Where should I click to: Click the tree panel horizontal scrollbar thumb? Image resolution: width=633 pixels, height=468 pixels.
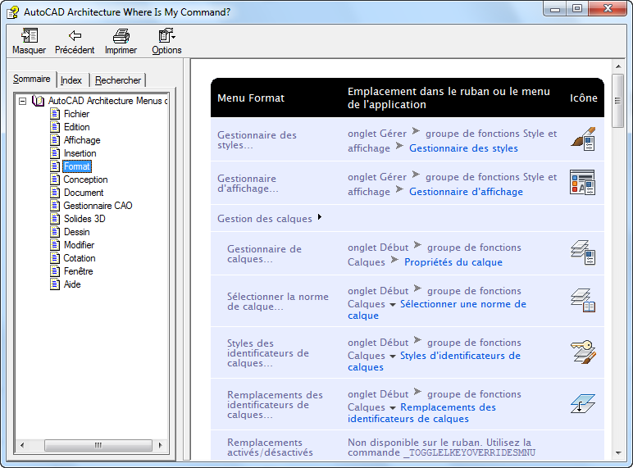tap(98, 445)
